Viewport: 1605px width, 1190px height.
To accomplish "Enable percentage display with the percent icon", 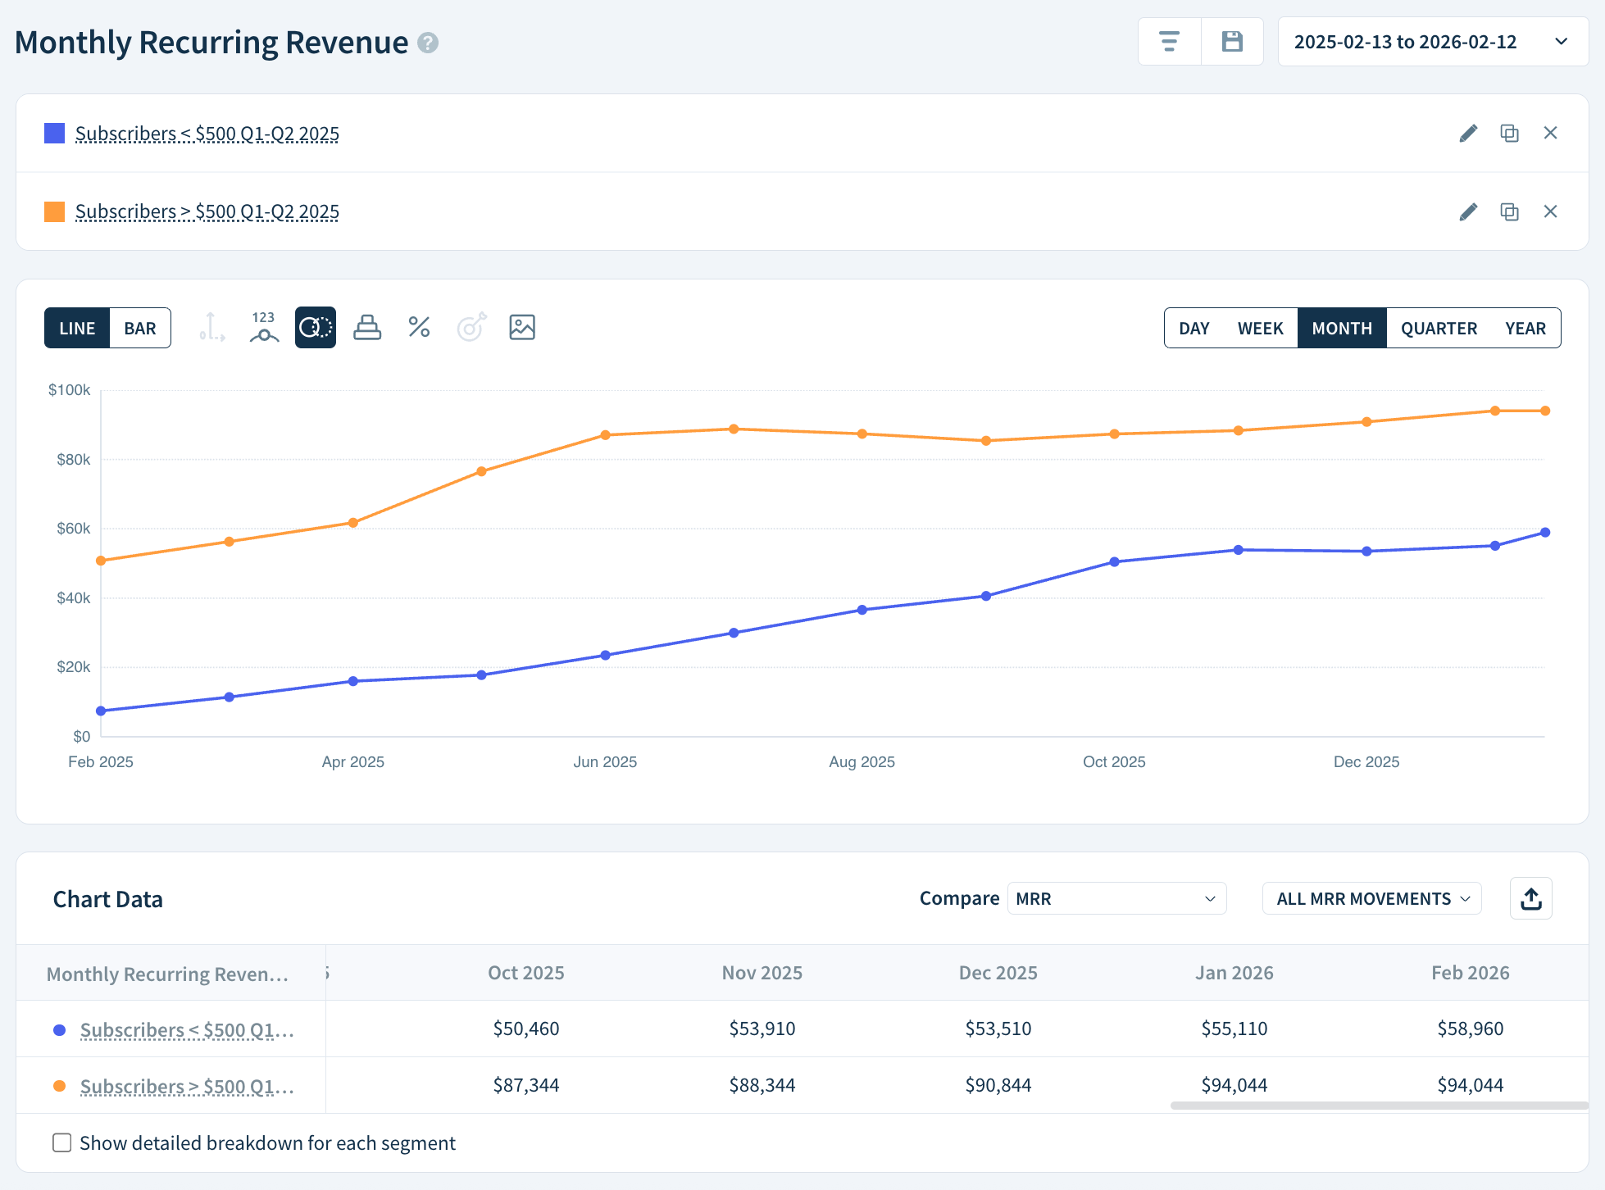I will click(419, 327).
